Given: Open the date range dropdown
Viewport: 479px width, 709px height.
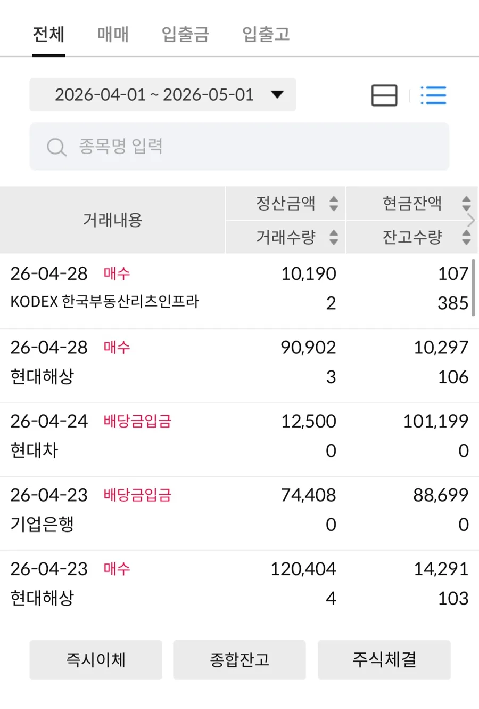Looking at the screenshot, I should (162, 95).
